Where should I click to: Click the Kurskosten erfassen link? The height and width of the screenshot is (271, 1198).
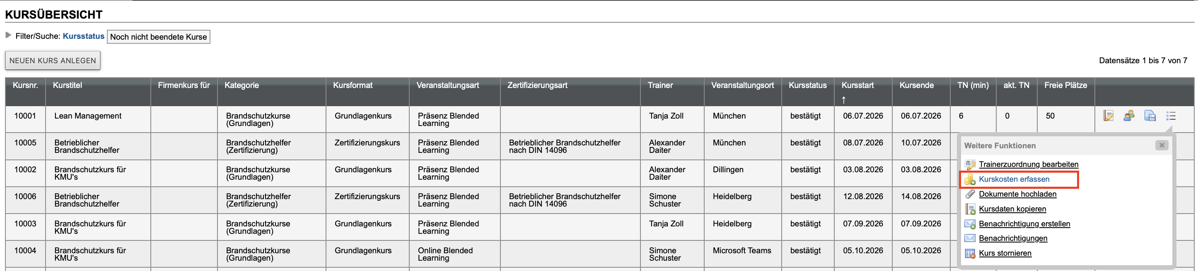click(x=1014, y=180)
